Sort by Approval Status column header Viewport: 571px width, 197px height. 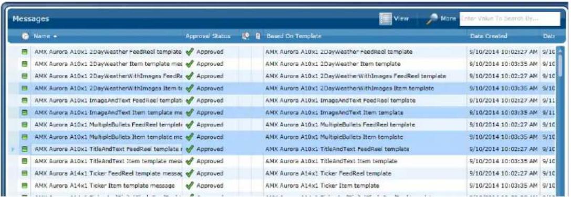(208, 36)
